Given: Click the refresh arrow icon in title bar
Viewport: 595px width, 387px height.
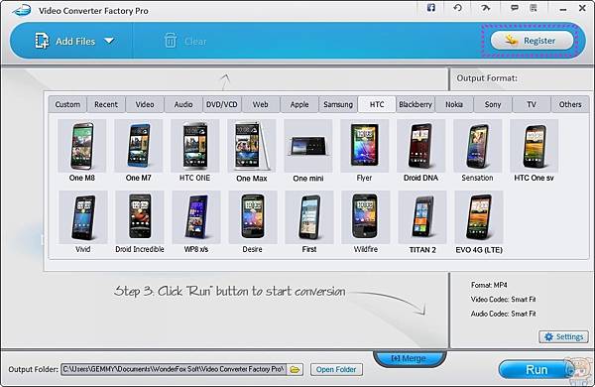Looking at the screenshot, I should [457, 8].
